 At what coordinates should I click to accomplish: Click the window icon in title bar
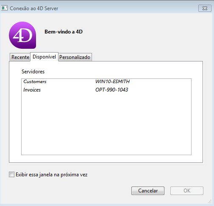[x=4, y=8]
